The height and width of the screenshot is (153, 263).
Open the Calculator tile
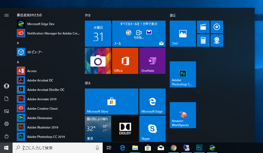pyautogui.click(x=203, y=40)
